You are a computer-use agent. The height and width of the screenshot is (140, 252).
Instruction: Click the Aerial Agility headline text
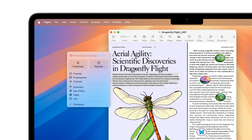point(144,61)
